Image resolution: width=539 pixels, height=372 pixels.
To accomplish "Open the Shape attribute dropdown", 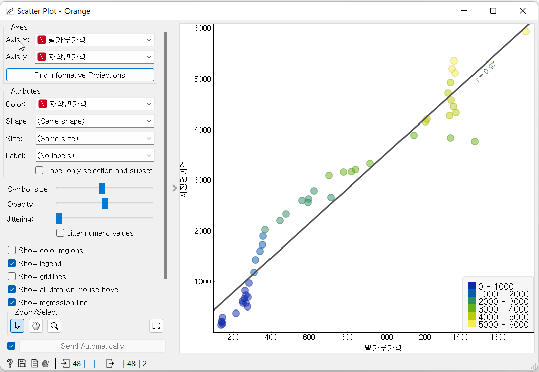I will [x=95, y=121].
